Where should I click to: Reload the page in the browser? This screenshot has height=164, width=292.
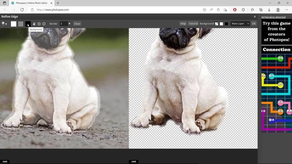pos(22,10)
